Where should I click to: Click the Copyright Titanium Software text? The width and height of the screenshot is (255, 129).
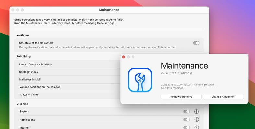(188, 84)
